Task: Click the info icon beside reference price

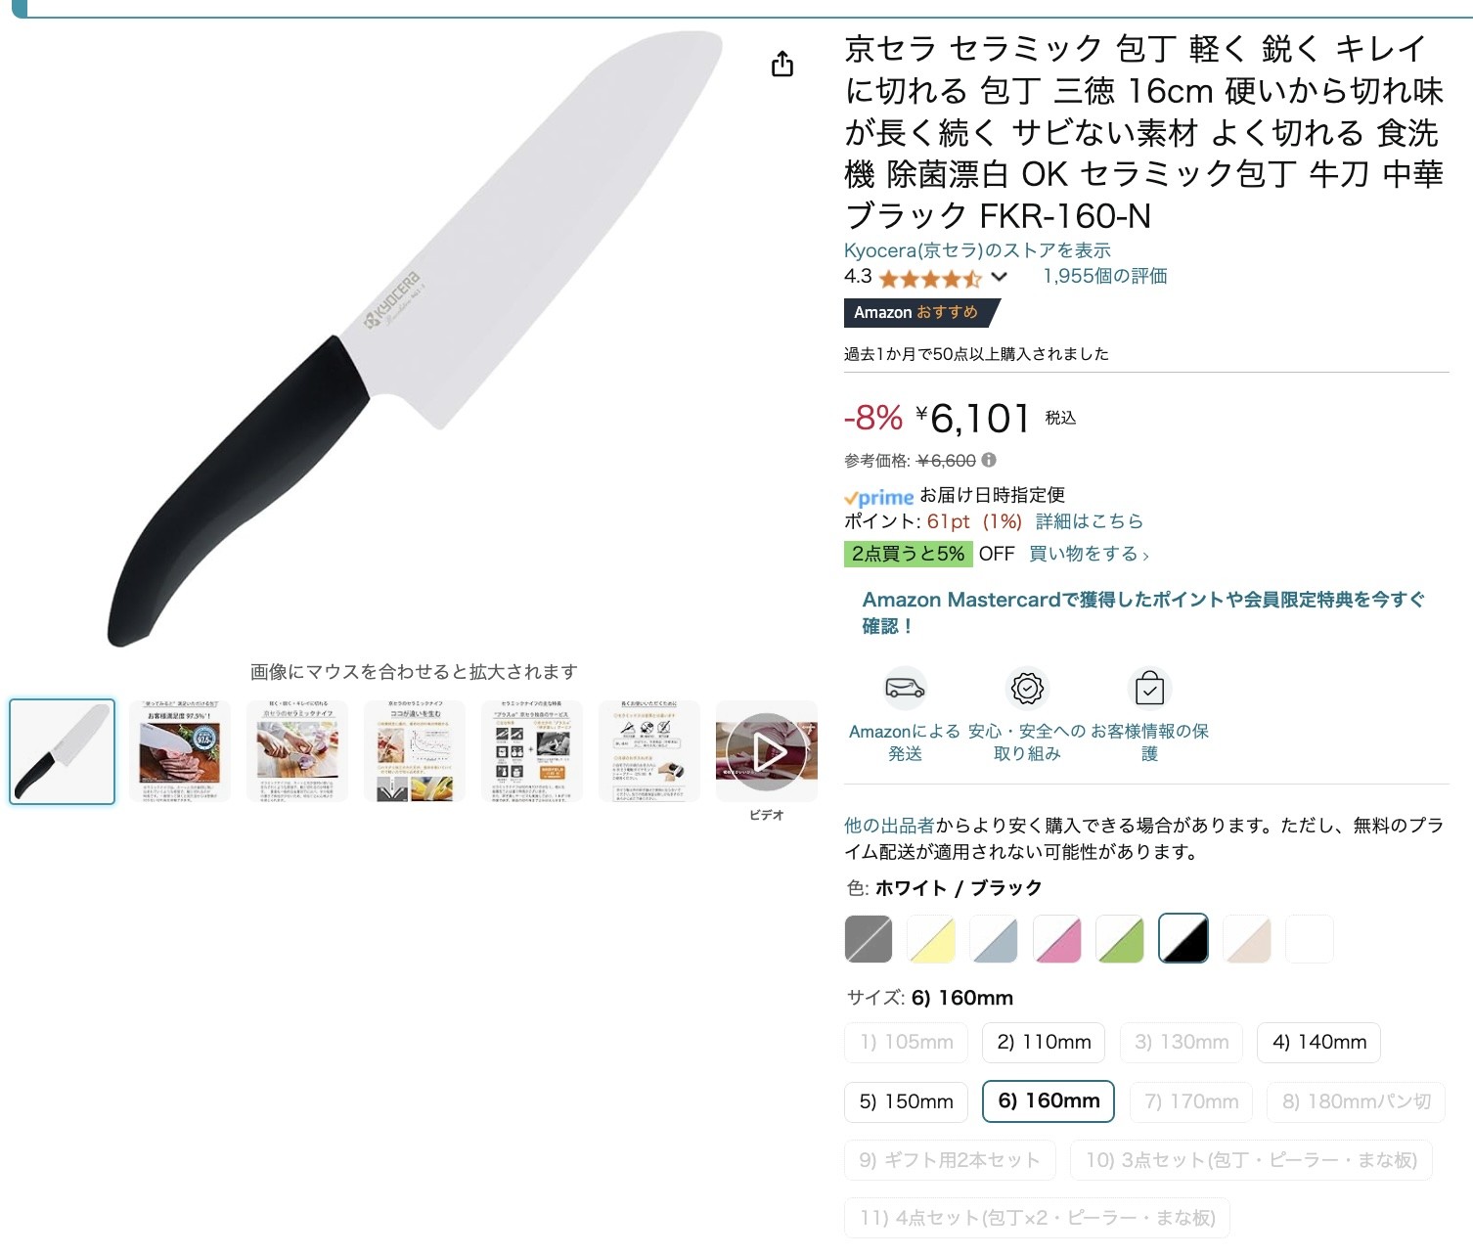Action: [x=989, y=460]
